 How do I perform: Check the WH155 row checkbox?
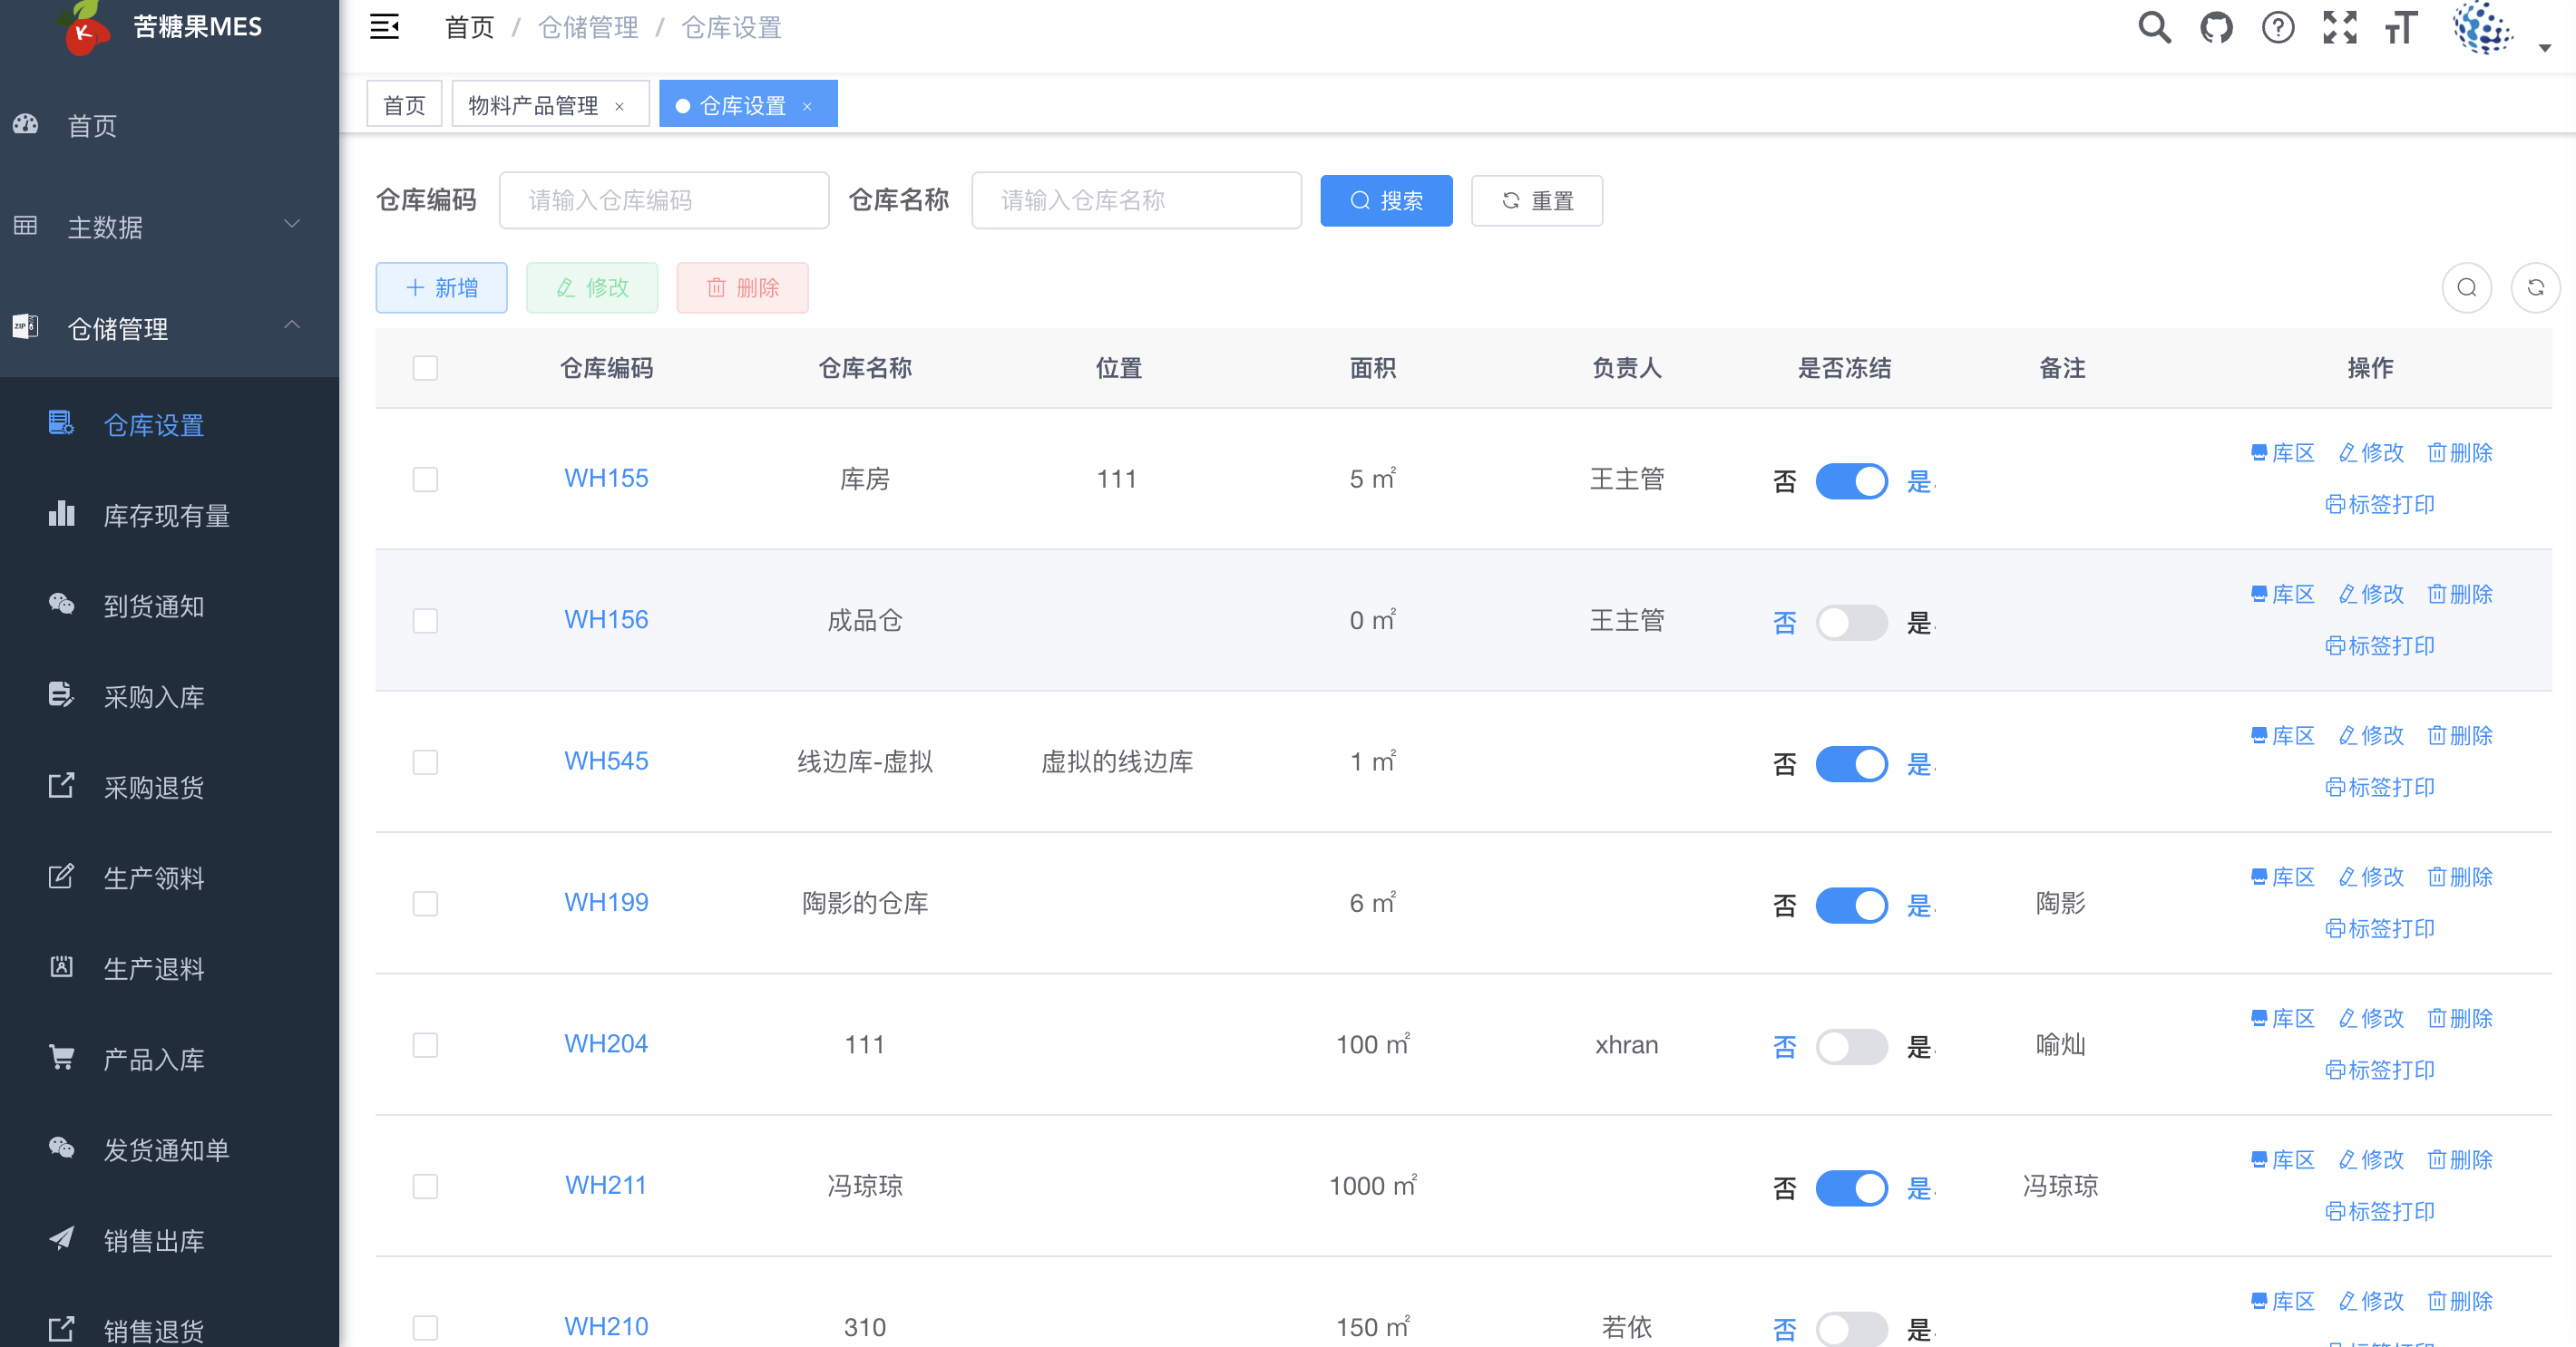pos(425,479)
